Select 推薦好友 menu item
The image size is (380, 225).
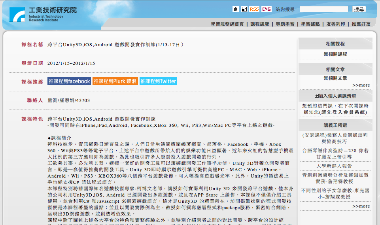tap(361, 24)
